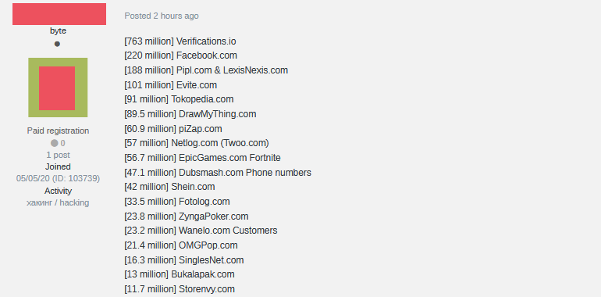Click the redacted banner above the username

59,14
